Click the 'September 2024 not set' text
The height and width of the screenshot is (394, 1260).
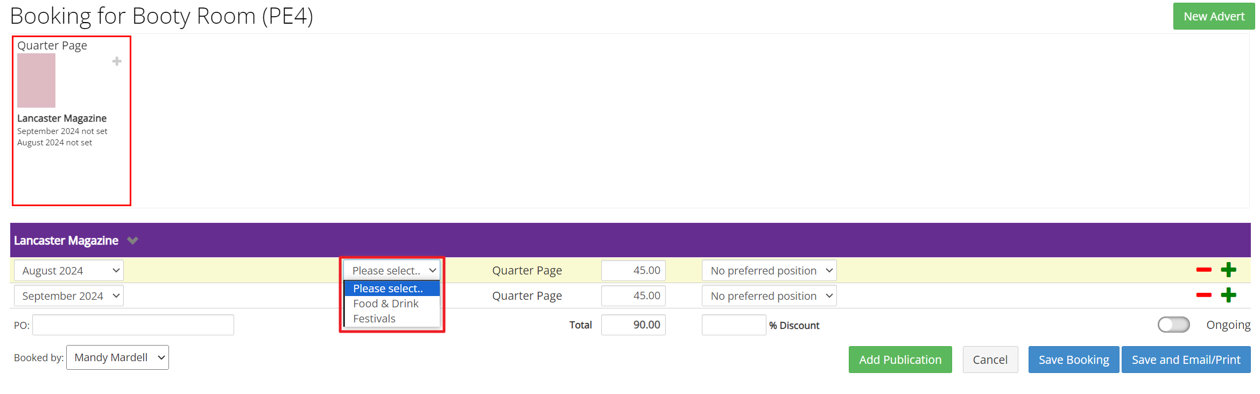(x=62, y=131)
